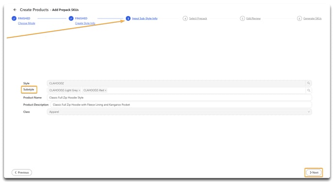Click the Product Name label

33,98
